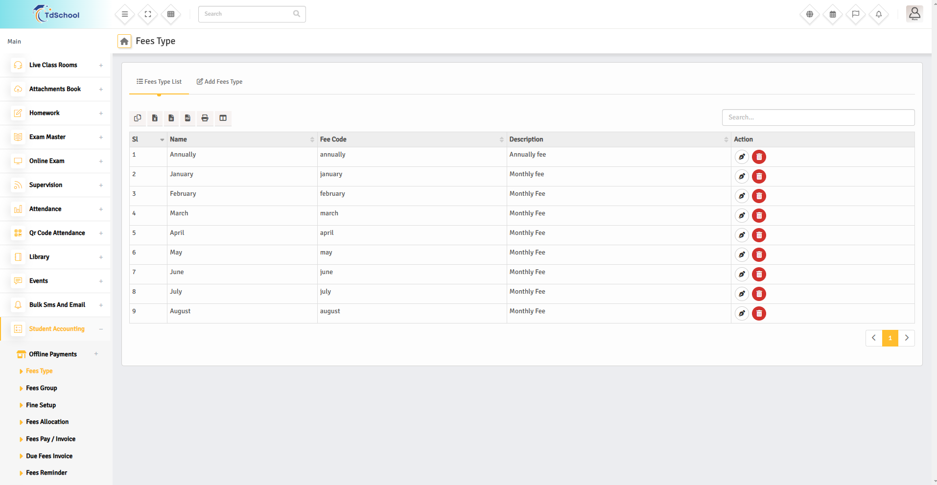The height and width of the screenshot is (485, 937).
Task: Click the PDF export icon
Action: pos(187,118)
